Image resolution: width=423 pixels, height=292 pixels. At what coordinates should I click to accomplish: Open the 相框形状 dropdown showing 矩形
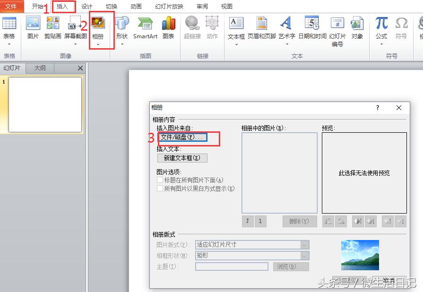[x=303, y=256]
